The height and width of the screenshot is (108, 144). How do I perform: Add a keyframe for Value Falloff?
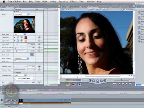(40, 51)
